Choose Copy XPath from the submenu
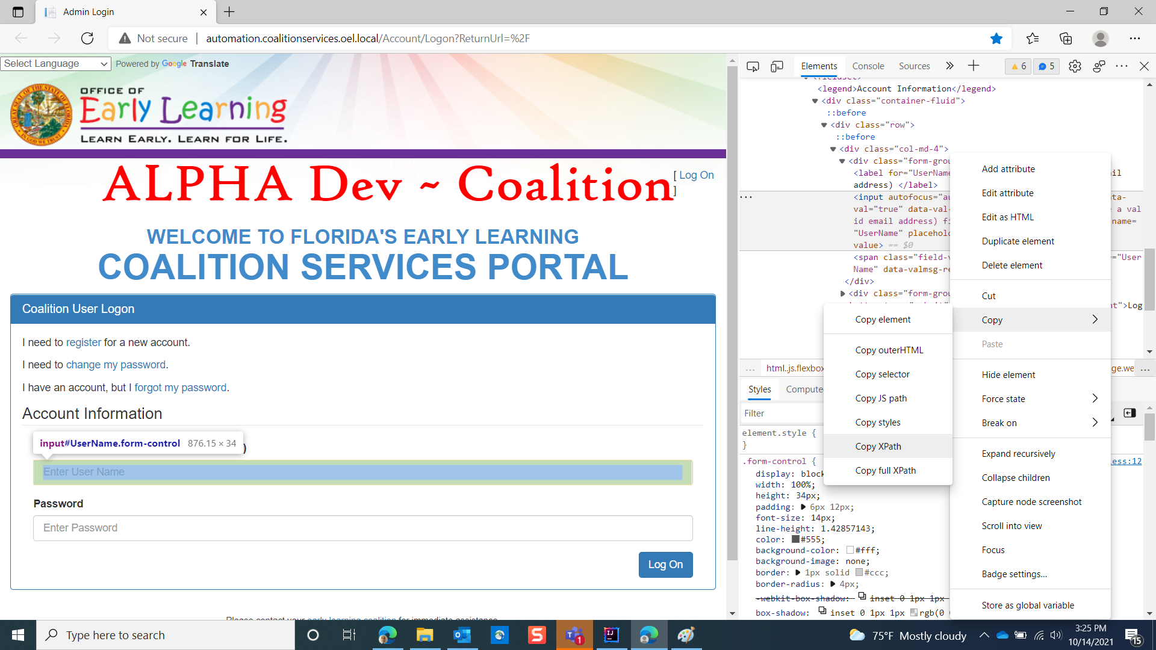 [x=878, y=447]
